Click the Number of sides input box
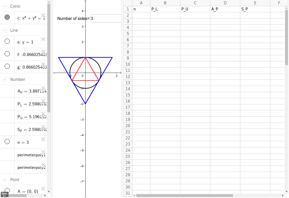The height and width of the screenshot is (198, 289). pyautogui.click(x=106, y=18)
